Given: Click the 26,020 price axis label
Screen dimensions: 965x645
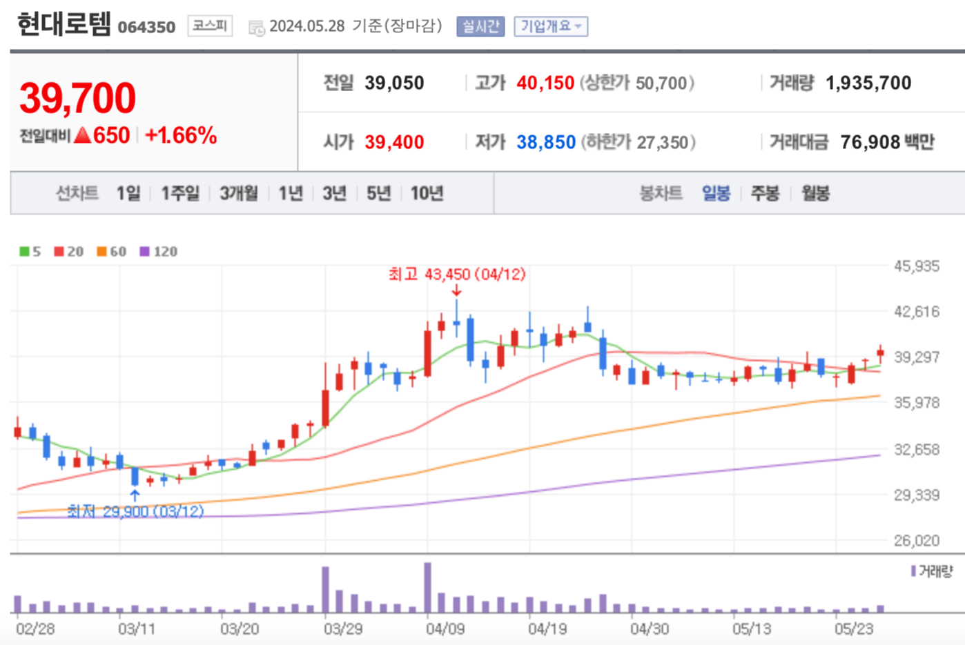Looking at the screenshot, I should (917, 541).
